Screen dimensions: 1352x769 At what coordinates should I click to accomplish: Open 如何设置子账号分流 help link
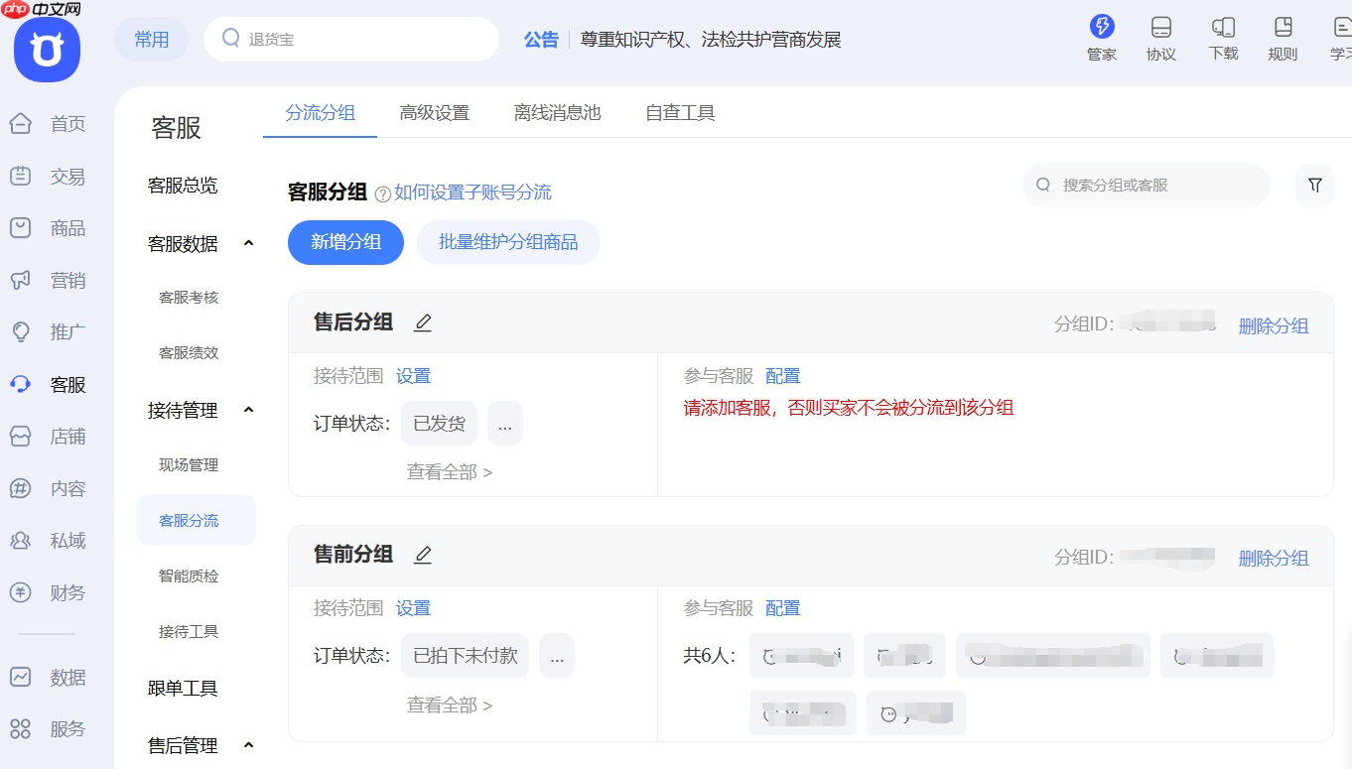pyautogui.click(x=473, y=192)
